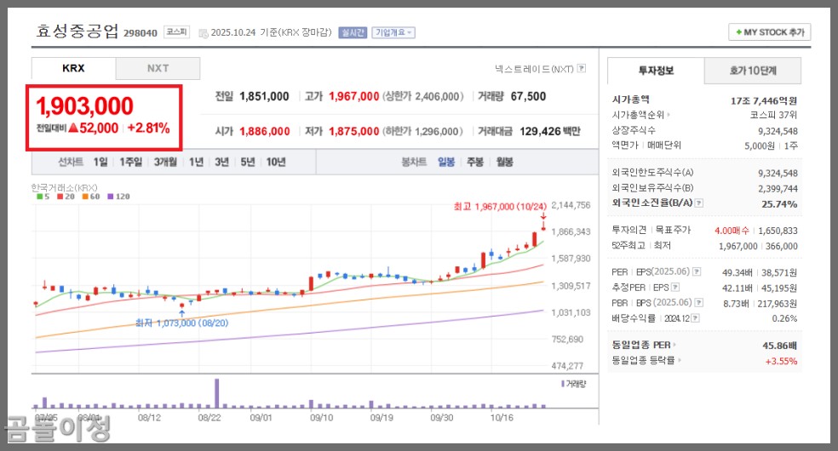Click the 실시간 badge button
Image resolution: width=838 pixels, height=451 pixels.
pos(353,32)
